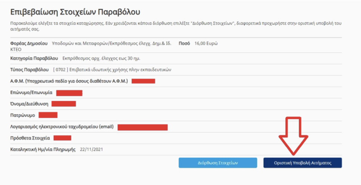Click the payment deadline date 22/11/2021
Screen dimensions: 361x185
[x=91, y=149]
